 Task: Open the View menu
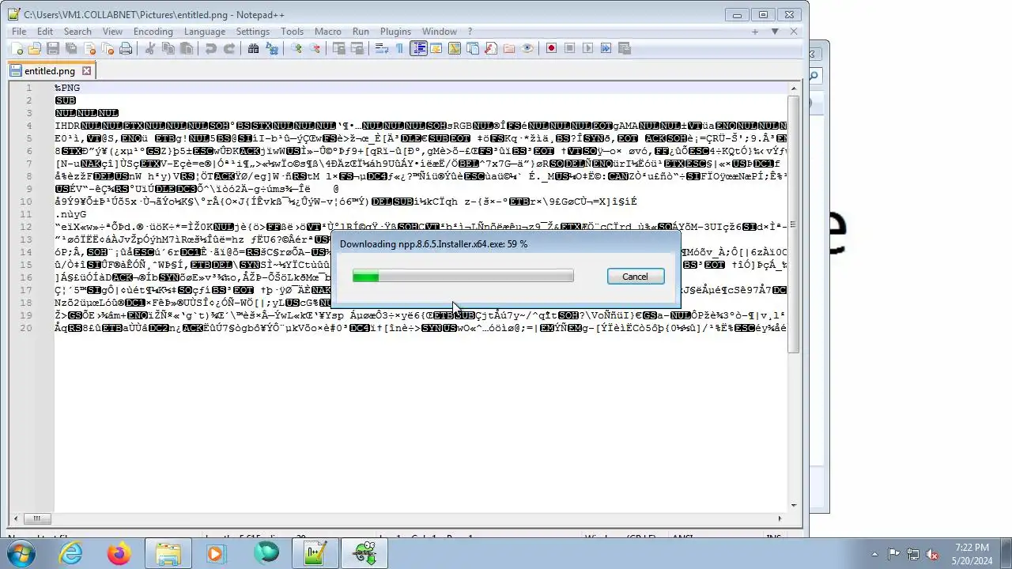coord(112,32)
